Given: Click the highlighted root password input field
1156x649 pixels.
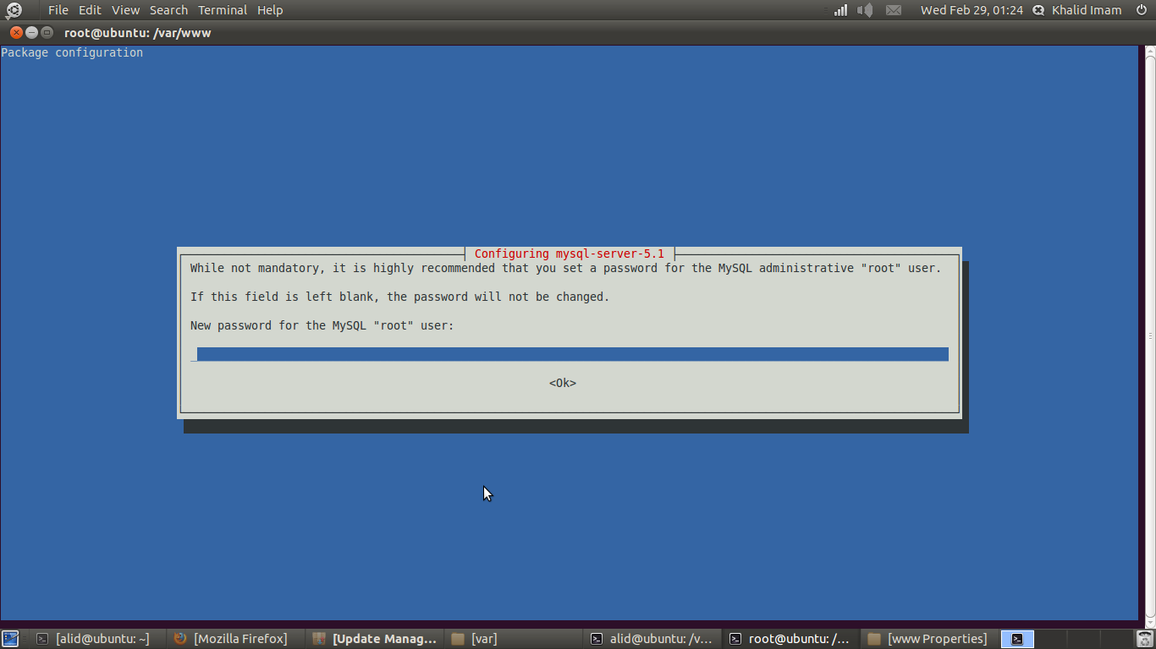Looking at the screenshot, I should pos(571,354).
